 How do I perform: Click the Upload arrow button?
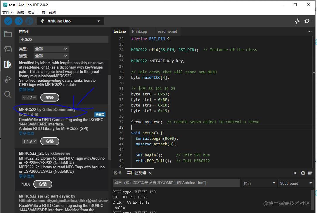pos(19,21)
